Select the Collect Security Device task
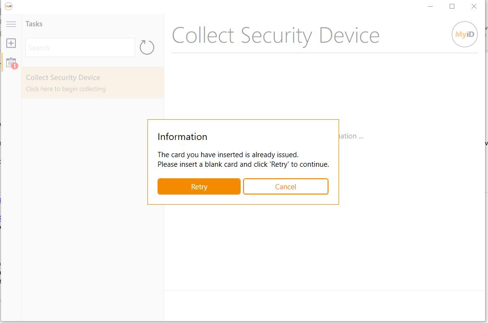Screen dimensions: 488x323 (93, 82)
